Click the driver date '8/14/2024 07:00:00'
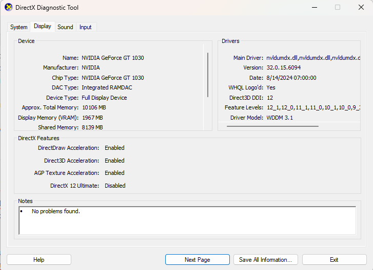 [291, 78]
